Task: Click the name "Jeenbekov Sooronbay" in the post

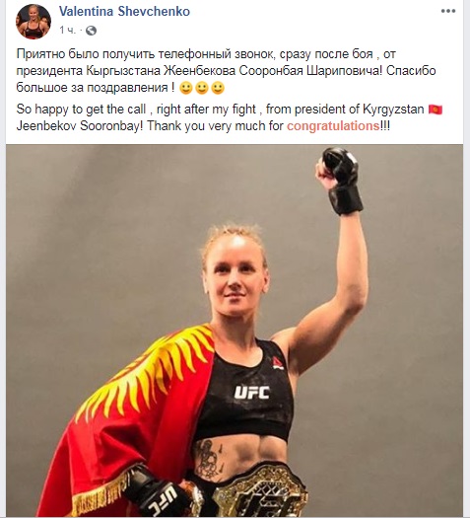Action: (79, 126)
